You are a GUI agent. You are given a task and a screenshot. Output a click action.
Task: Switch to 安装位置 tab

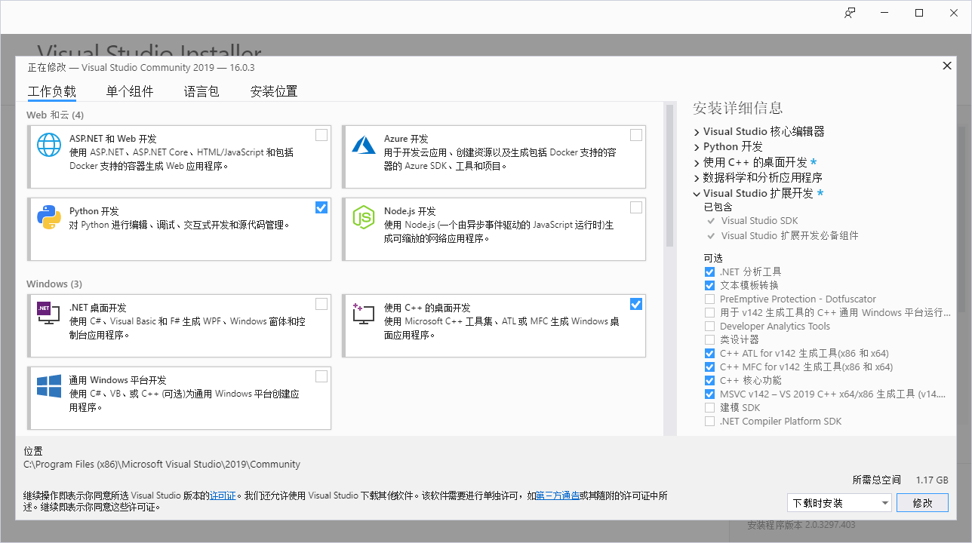pyautogui.click(x=274, y=91)
